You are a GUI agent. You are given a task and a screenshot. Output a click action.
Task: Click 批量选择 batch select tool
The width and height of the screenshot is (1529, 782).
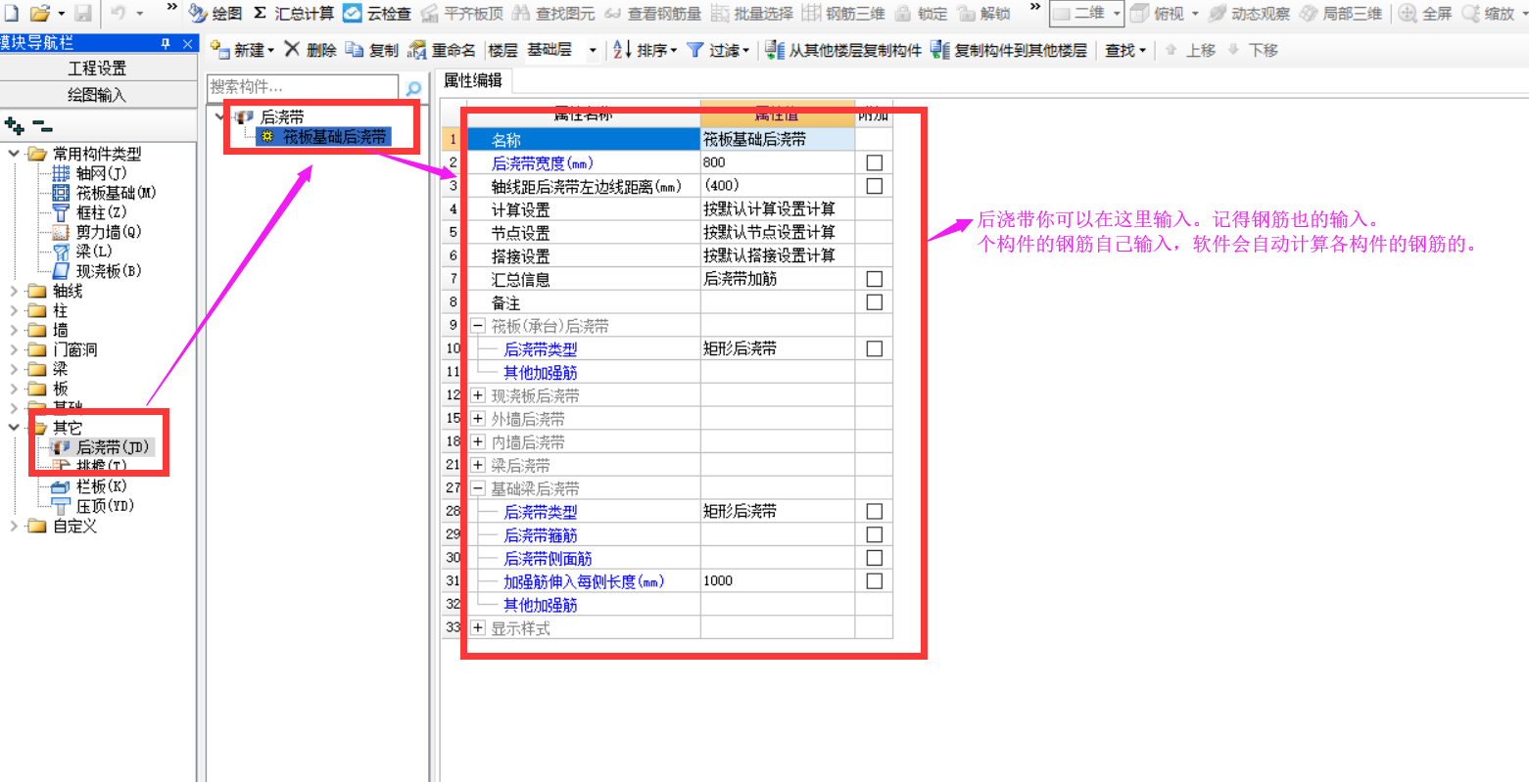coord(752,13)
